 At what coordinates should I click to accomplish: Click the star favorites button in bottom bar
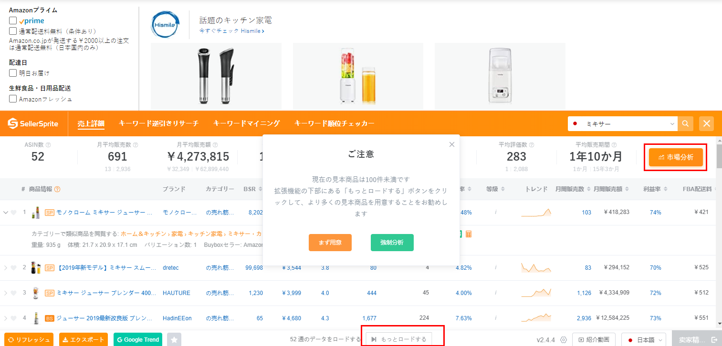[174, 340]
